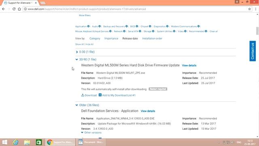Go to the browser Home page
The width and height of the screenshot is (259, 146).
pyautogui.click(x=19, y=9)
